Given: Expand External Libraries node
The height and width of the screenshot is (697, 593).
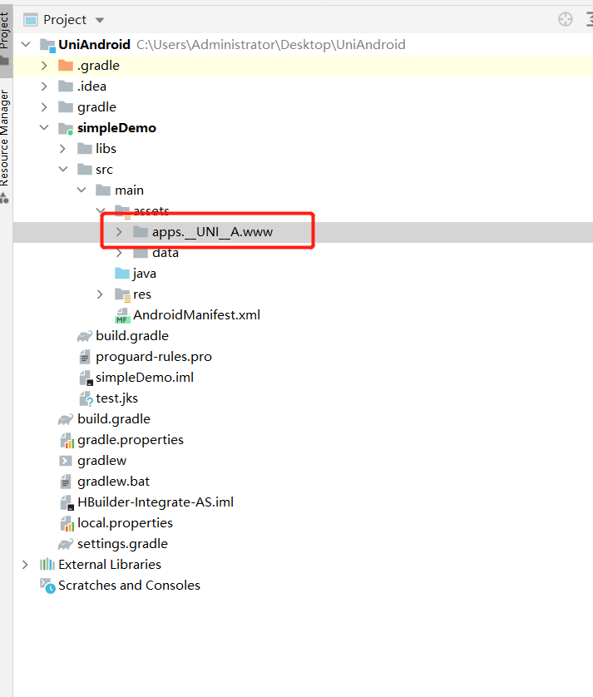Looking at the screenshot, I should [x=25, y=565].
